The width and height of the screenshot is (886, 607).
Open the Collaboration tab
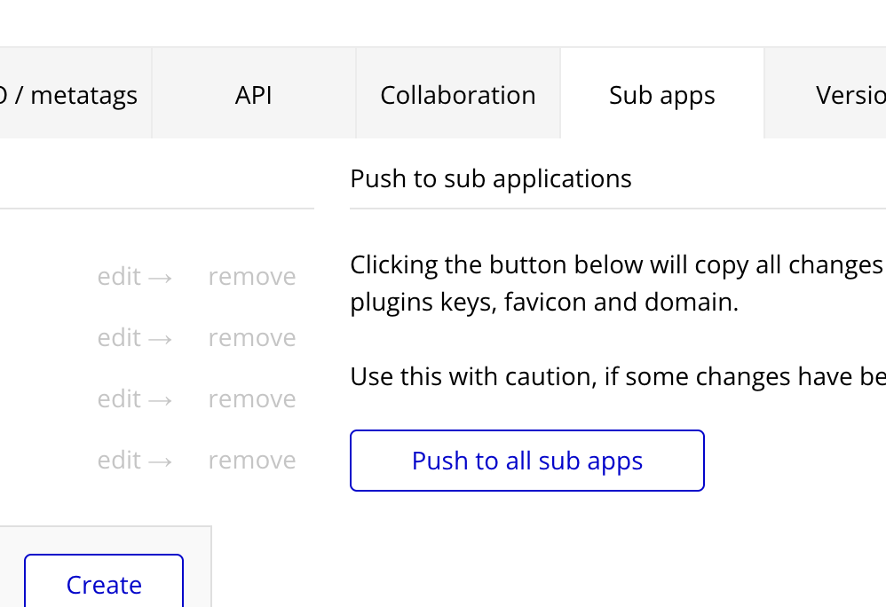[458, 95]
